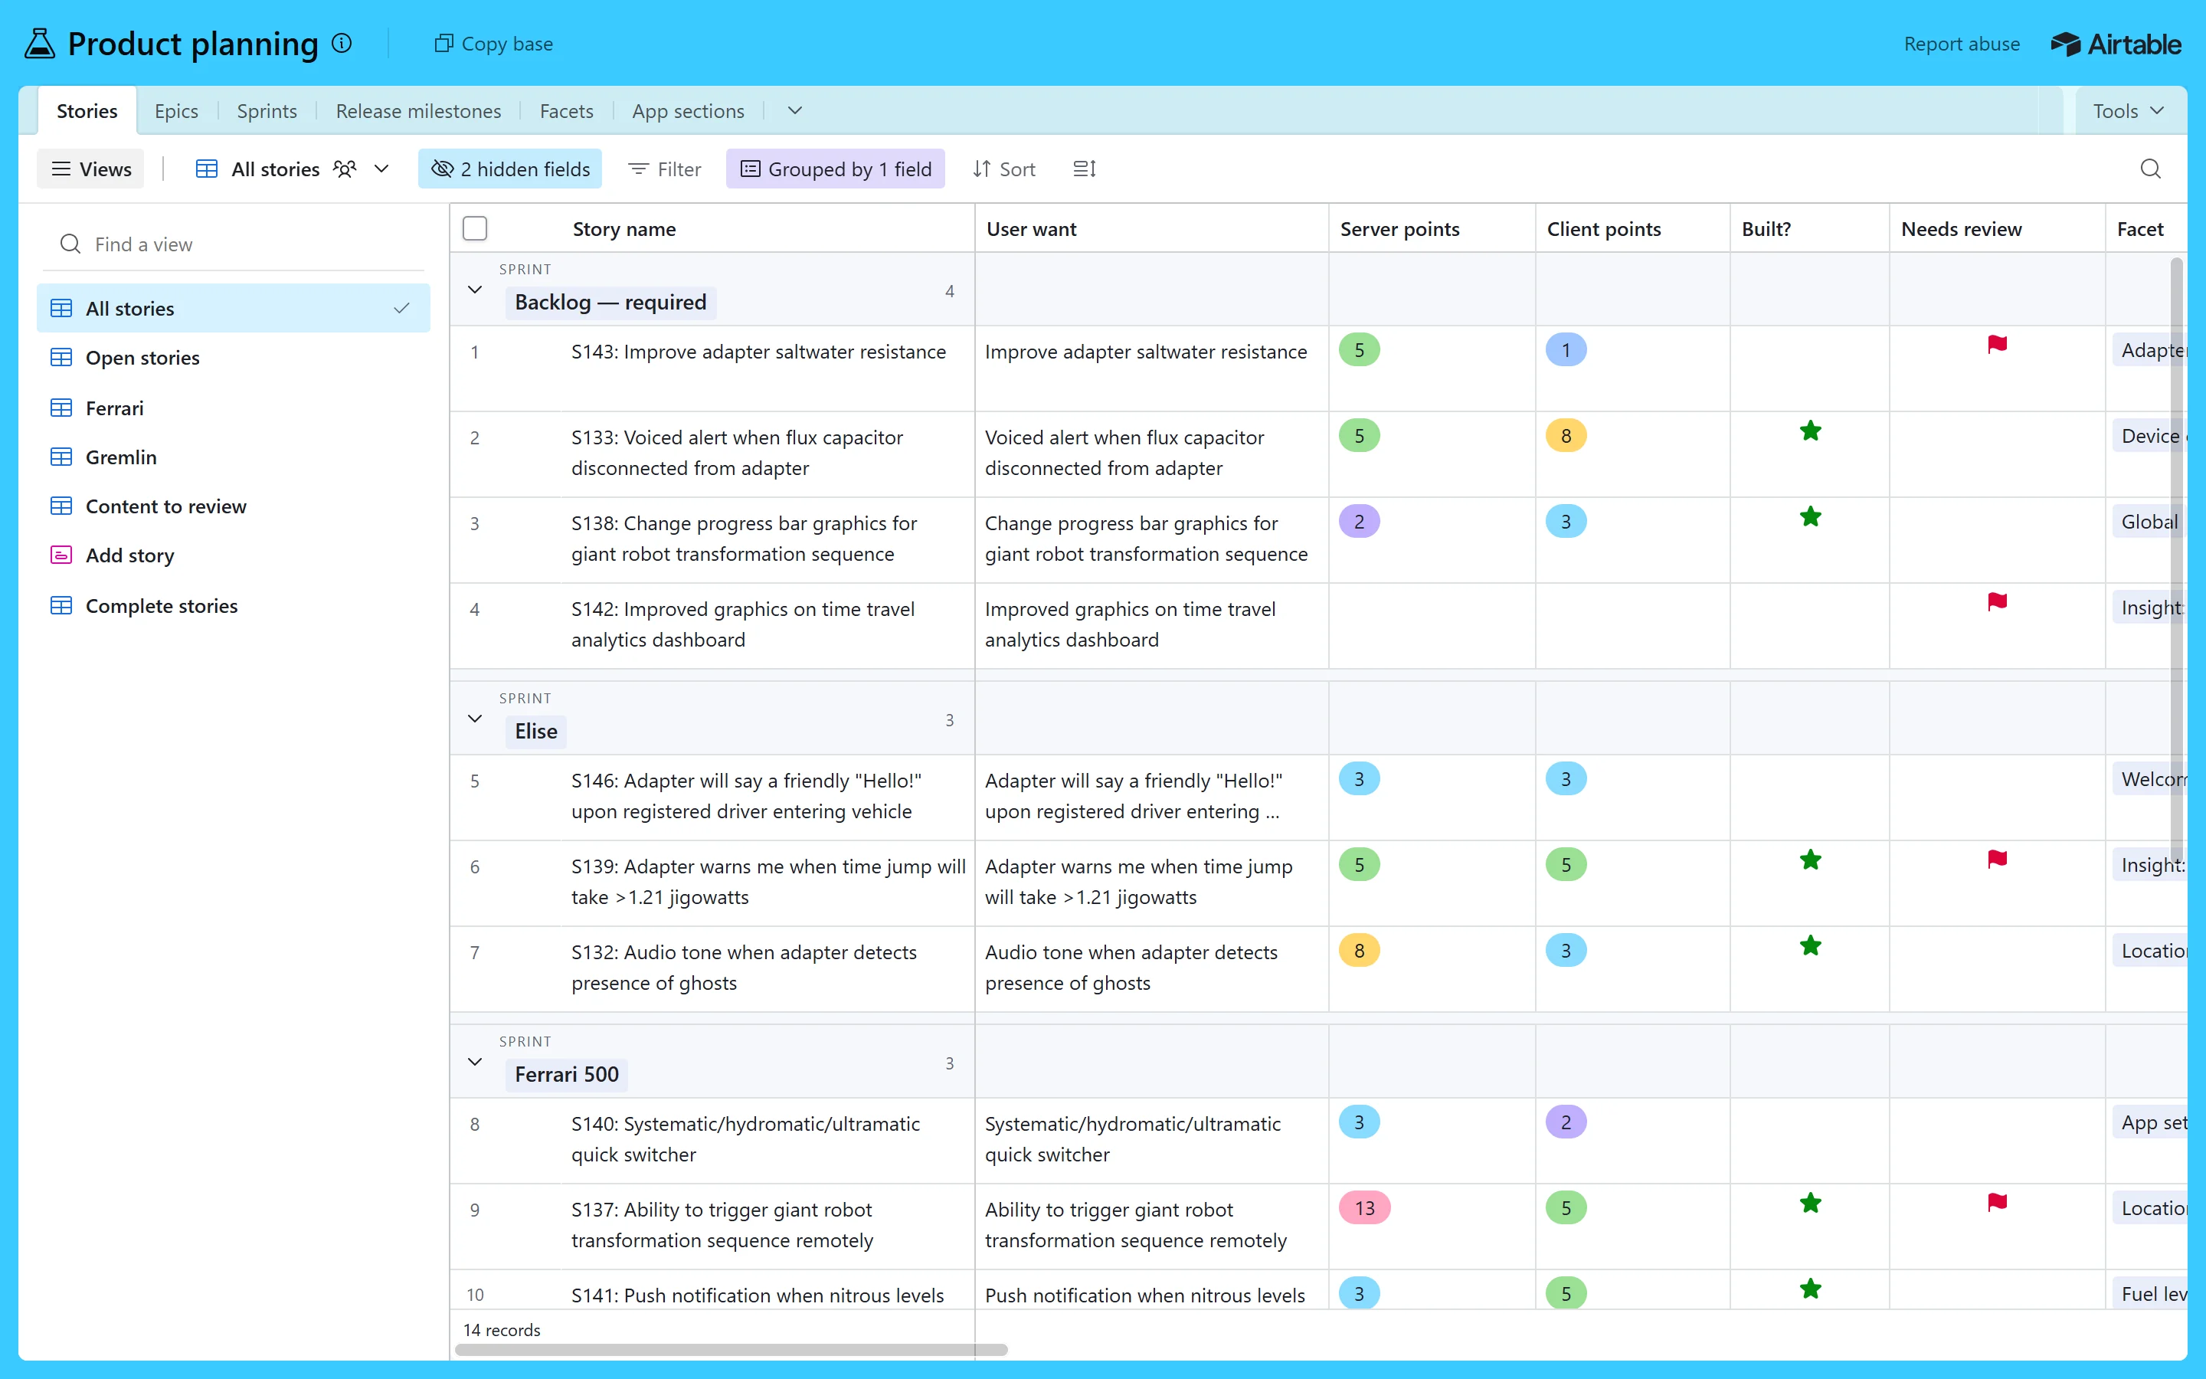
Task: Click the red flag for S142 row
Action: pos(1997,602)
